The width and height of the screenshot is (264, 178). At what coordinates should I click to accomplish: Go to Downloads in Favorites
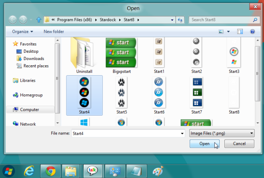coord(30,59)
